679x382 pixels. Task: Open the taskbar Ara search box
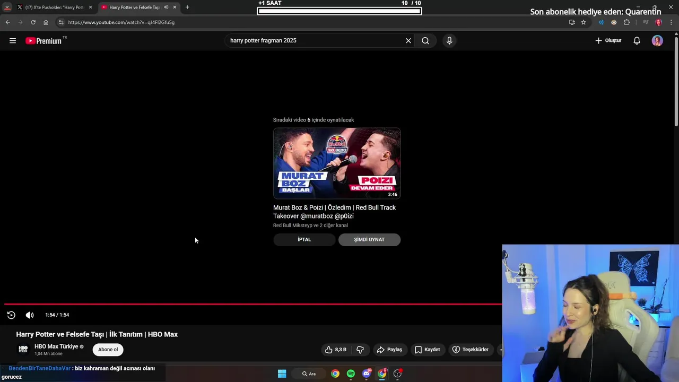point(309,374)
